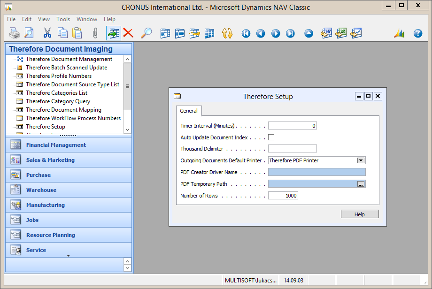Click the Insert New record icon
The image size is (432, 289).
(114, 33)
